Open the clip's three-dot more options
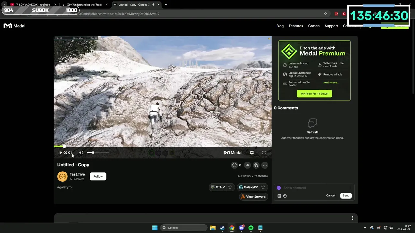415x233 pixels. click(x=265, y=165)
